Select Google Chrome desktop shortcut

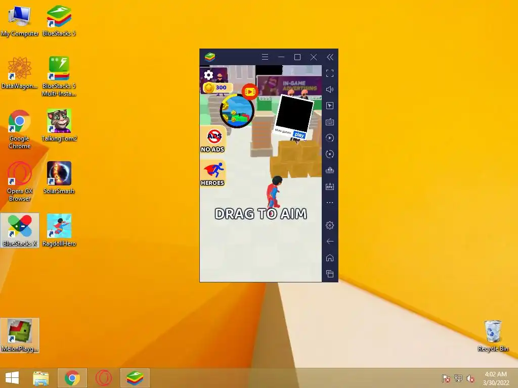pyautogui.click(x=20, y=129)
